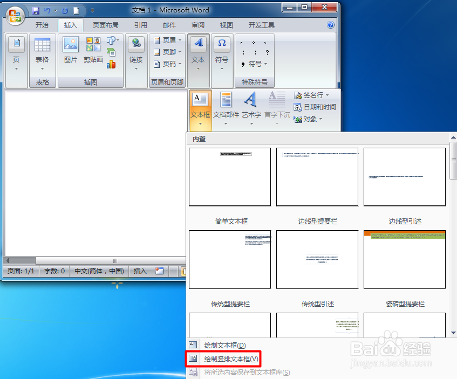
Task: Choose 简单文本框 thumbnail
Action: pos(230,176)
